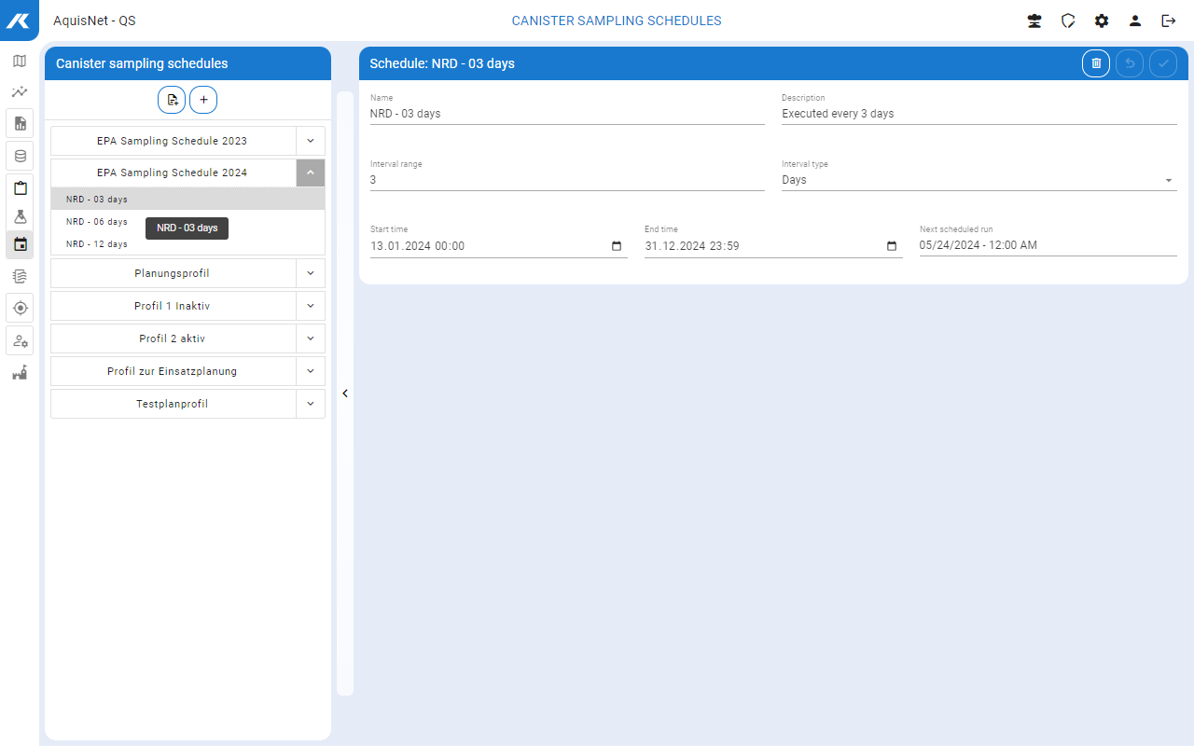The width and height of the screenshot is (1194, 746).
Task: Select NRD - 12 days schedule
Action: click(x=97, y=244)
